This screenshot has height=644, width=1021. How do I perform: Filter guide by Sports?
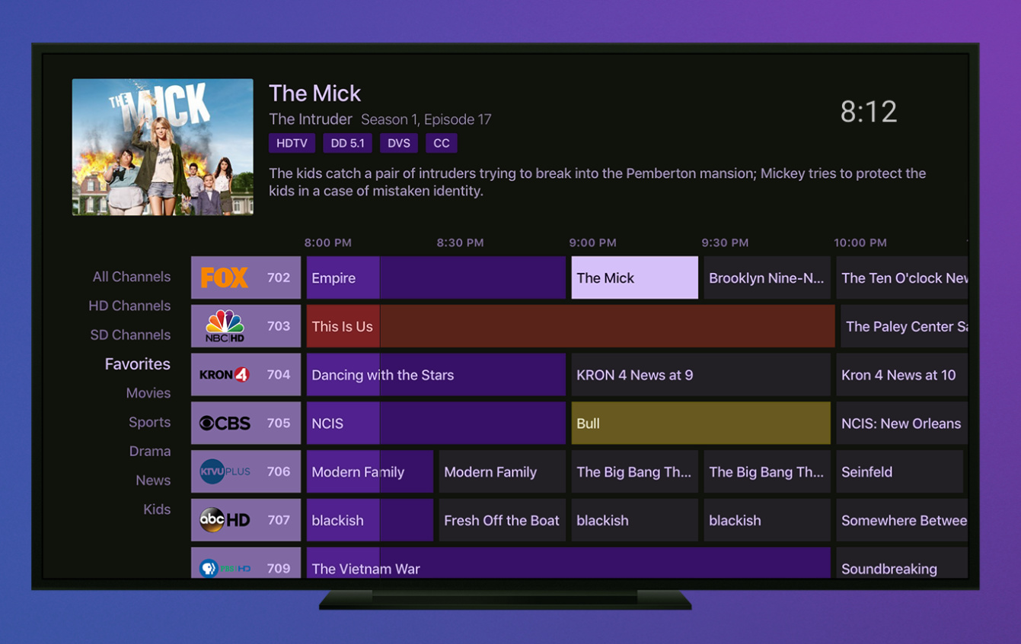click(x=149, y=422)
